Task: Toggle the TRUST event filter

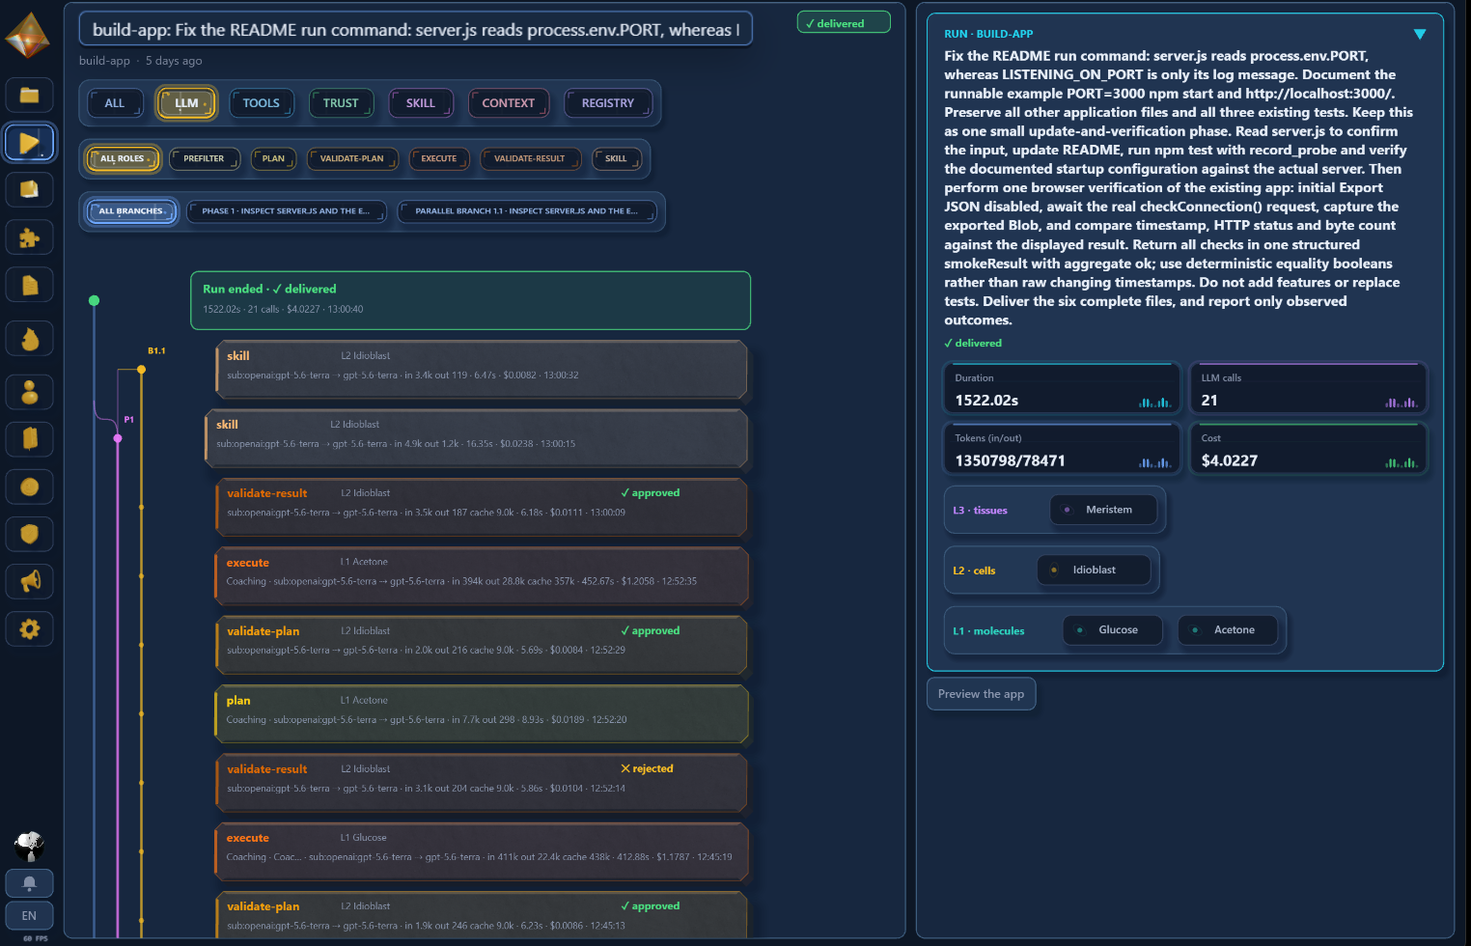Action: coord(341,103)
